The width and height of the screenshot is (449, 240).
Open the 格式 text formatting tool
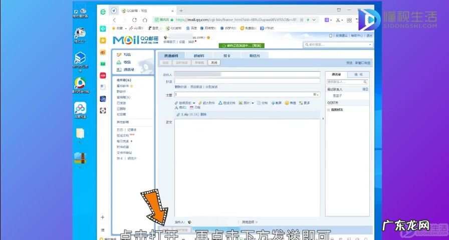point(180,107)
